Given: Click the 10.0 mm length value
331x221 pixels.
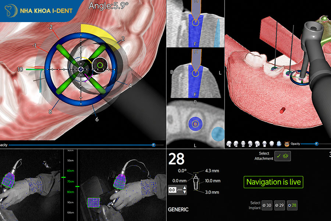Looking at the screenshot, I should 213,181.
